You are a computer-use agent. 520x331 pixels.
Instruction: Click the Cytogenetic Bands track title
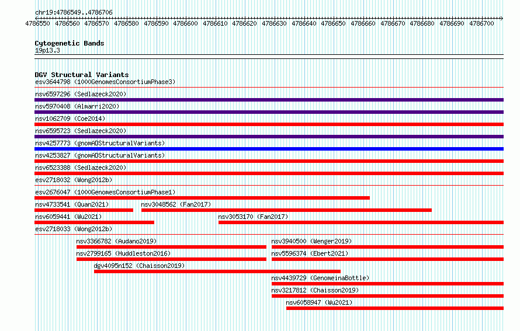pos(70,43)
